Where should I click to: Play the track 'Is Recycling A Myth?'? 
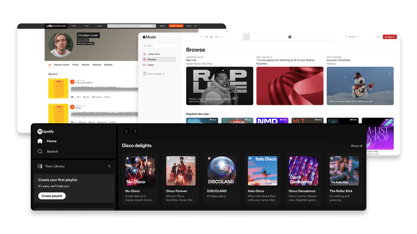[72, 82]
